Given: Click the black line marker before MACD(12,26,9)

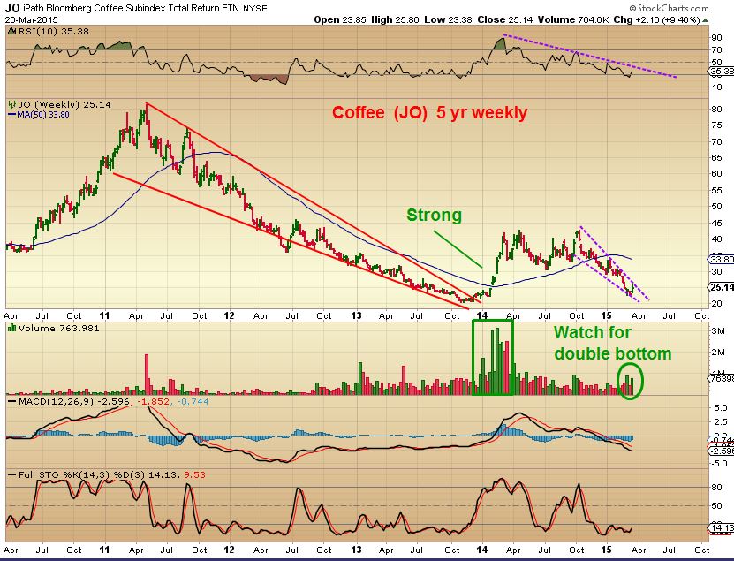Looking at the screenshot, I should (x=11, y=402).
